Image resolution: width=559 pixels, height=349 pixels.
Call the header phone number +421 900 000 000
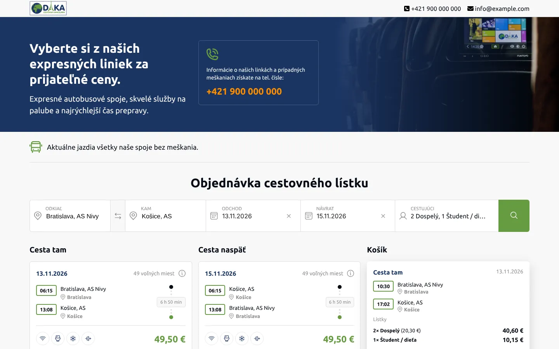pyautogui.click(x=432, y=9)
